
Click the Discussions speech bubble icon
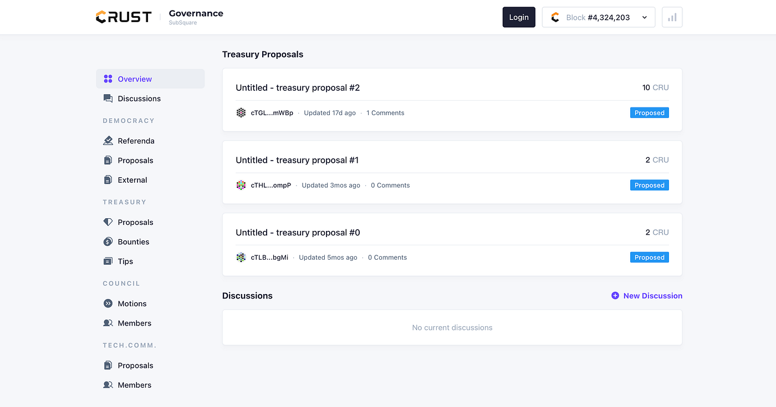107,98
